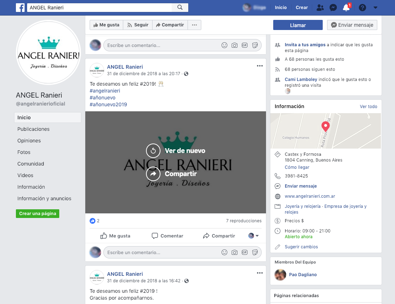
Task: Click Crear una página green button
Action: [x=38, y=214]
